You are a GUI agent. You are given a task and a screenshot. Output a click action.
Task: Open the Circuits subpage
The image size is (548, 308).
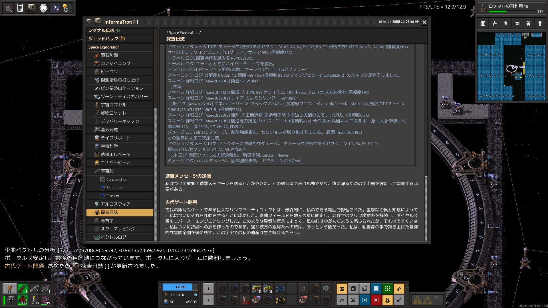120,196
